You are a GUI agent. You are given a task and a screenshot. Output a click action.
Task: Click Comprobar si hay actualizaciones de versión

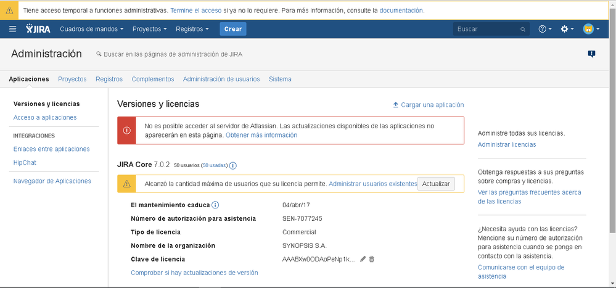[194, 273]
